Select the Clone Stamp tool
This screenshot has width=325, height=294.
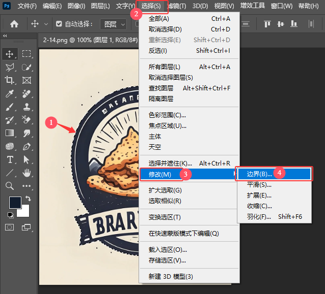tap(26, 107)
